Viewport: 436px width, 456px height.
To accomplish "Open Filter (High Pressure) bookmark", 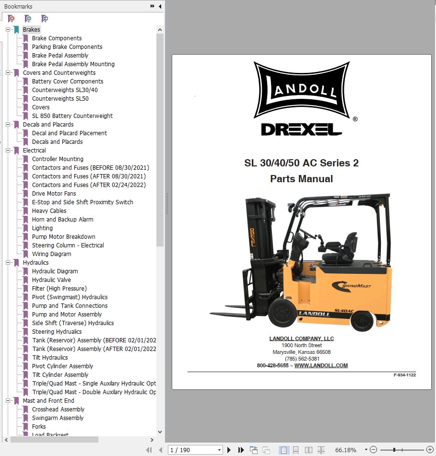I will pyautogui.click(x=59, y=289).
